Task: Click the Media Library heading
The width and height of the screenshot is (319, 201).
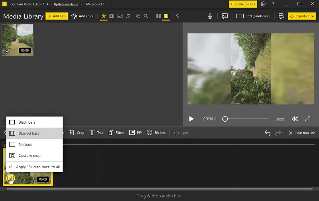Action: pos(23,16)
